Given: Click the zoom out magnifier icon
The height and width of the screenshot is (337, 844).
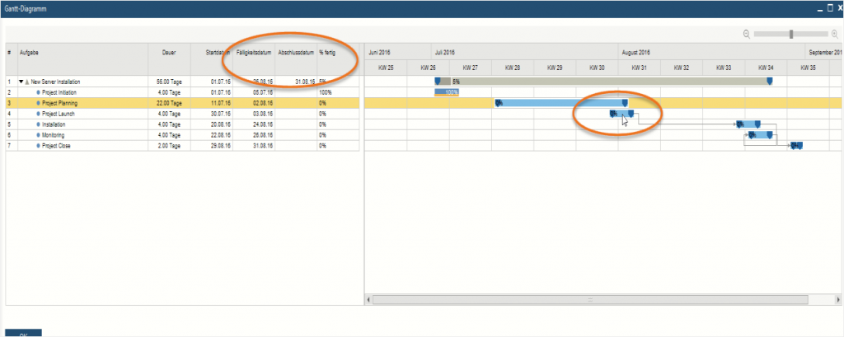Looking at the screenshot, I should coord(747,34).
